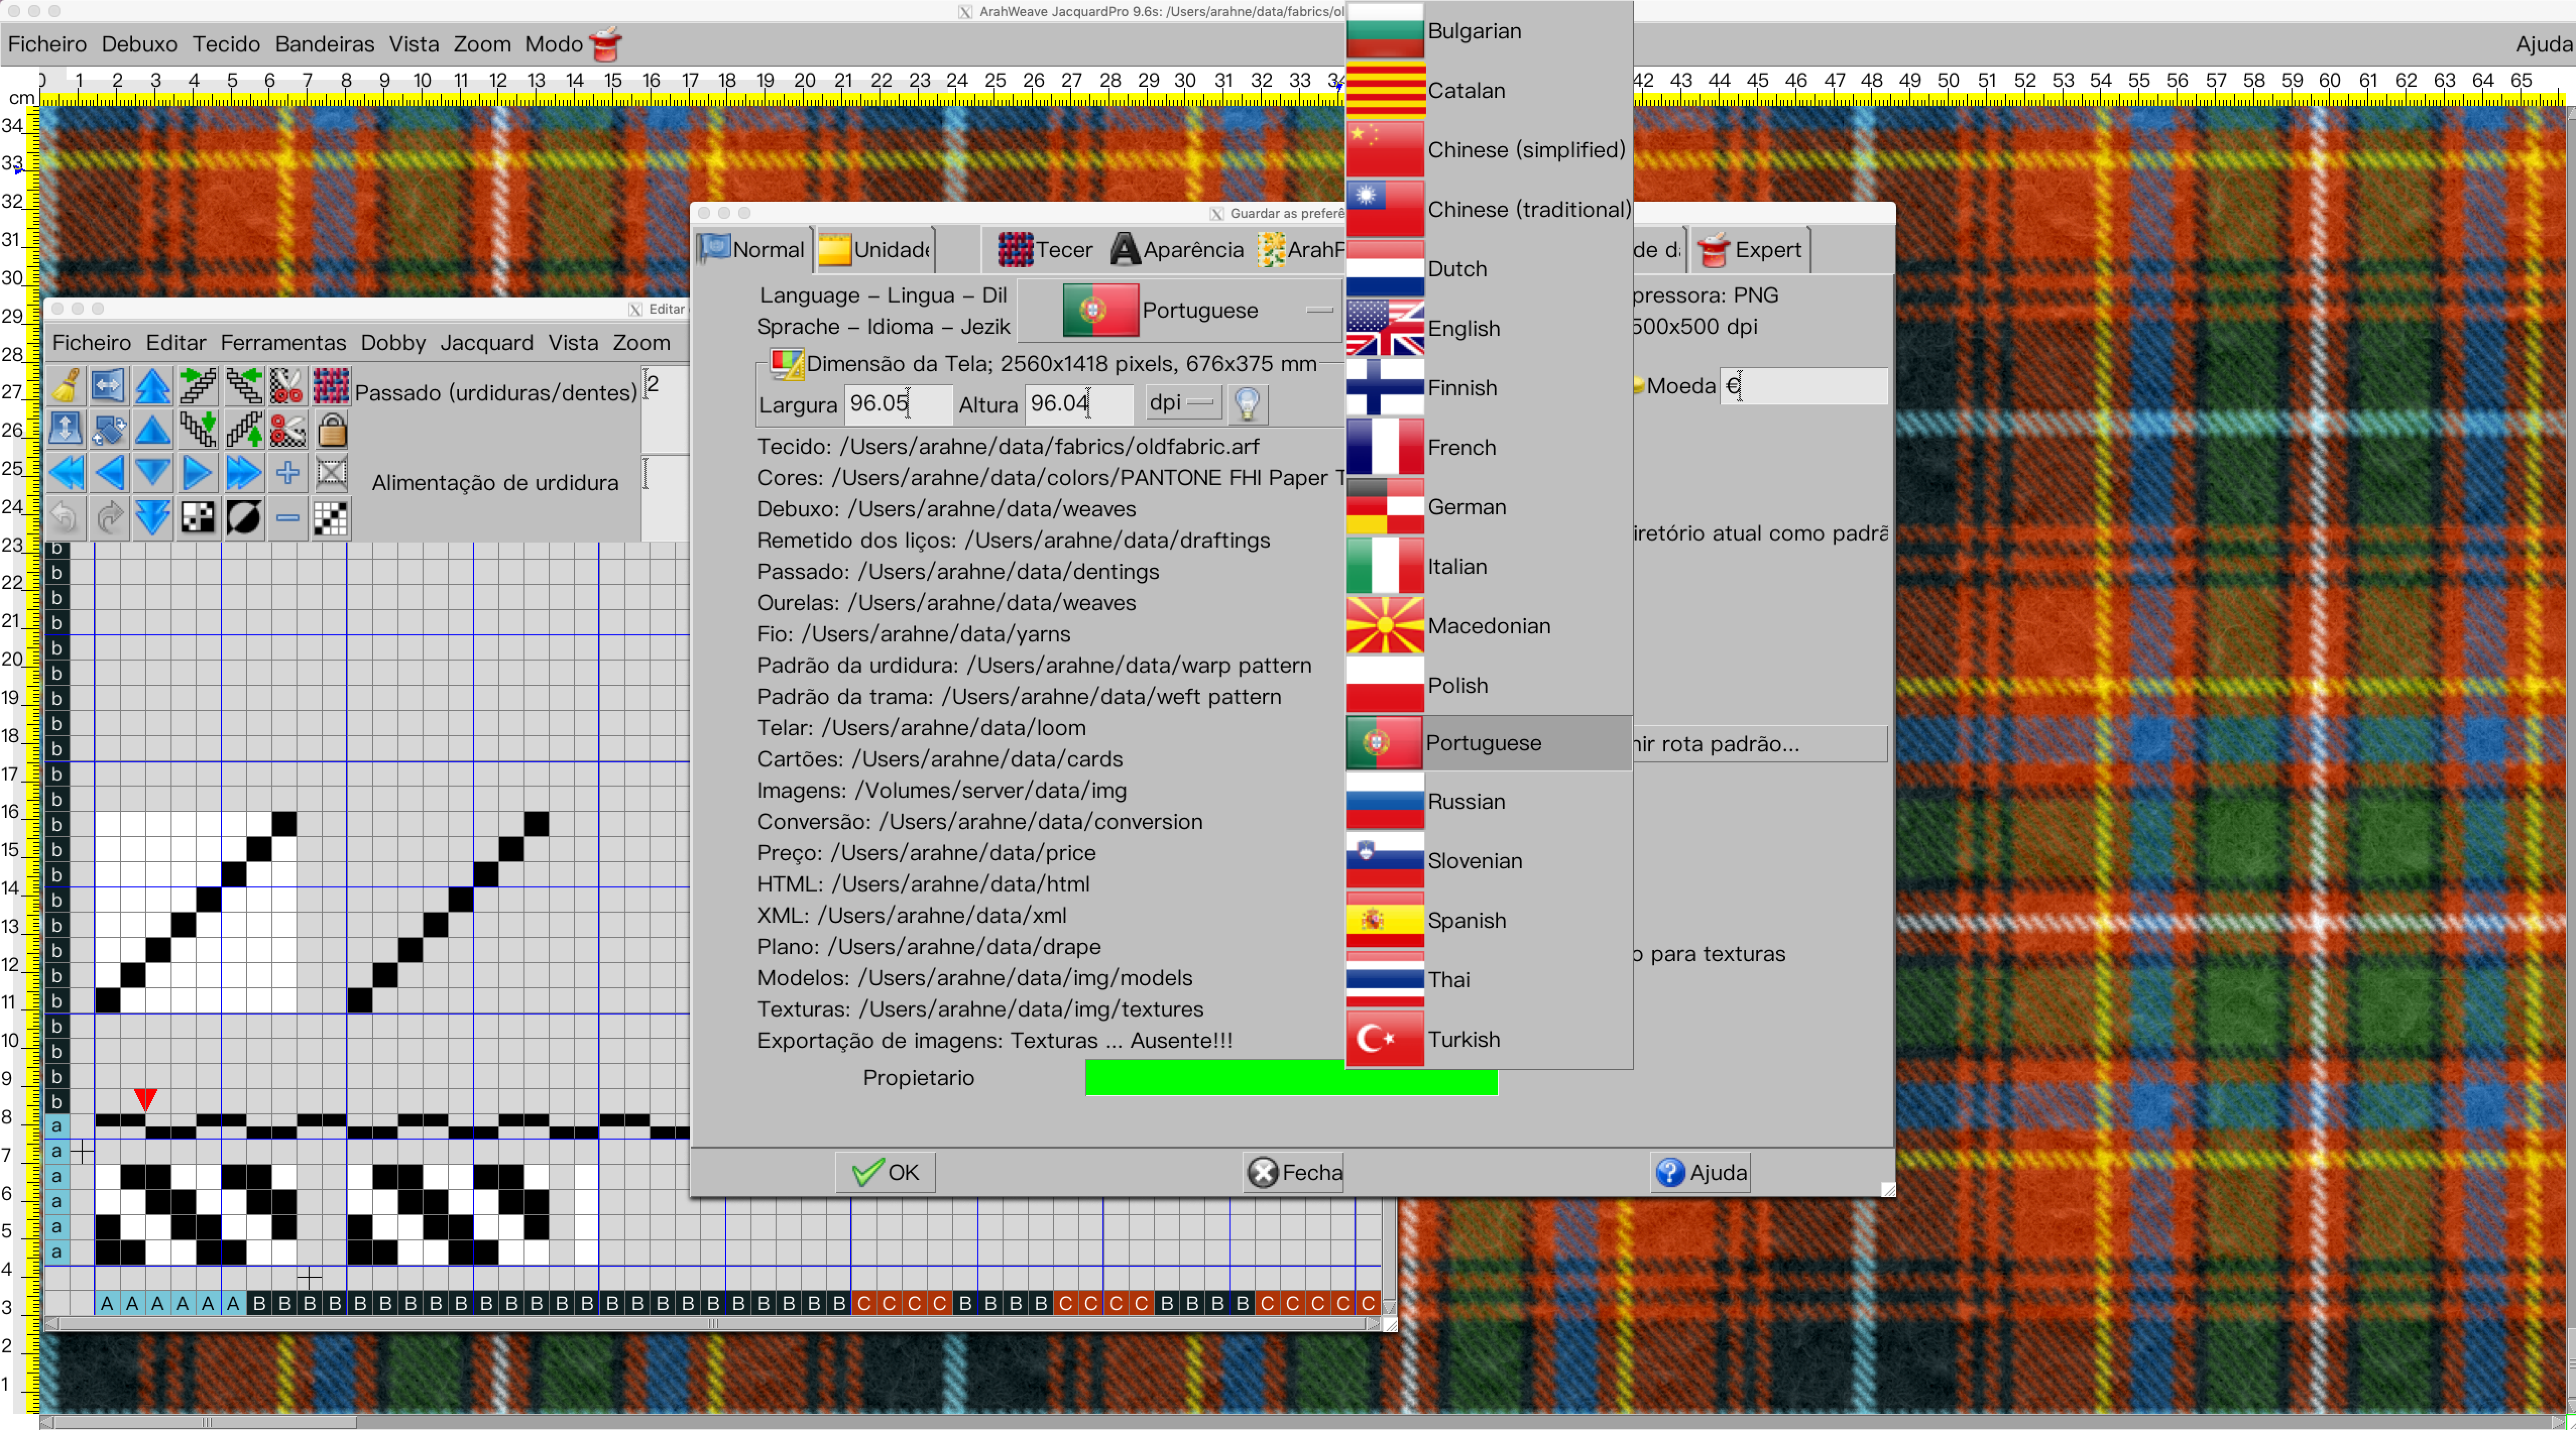Click the scissors over checkered pattern icon
Screen dimensions: 2576x1430
287,386
